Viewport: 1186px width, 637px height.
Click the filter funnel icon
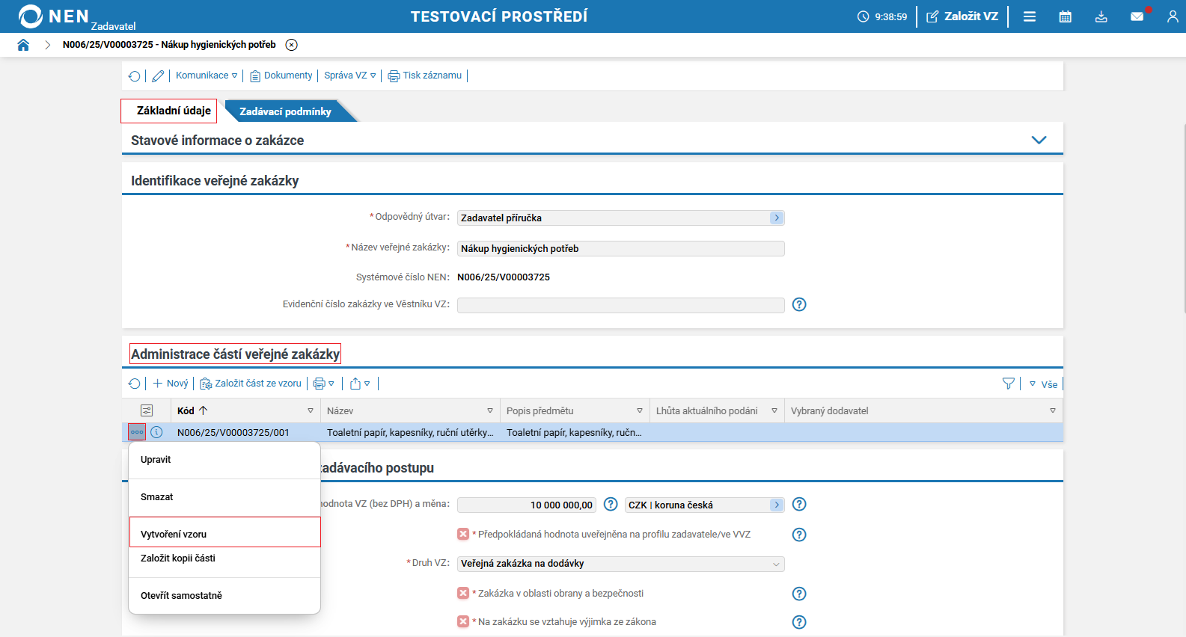[1008, 384]
